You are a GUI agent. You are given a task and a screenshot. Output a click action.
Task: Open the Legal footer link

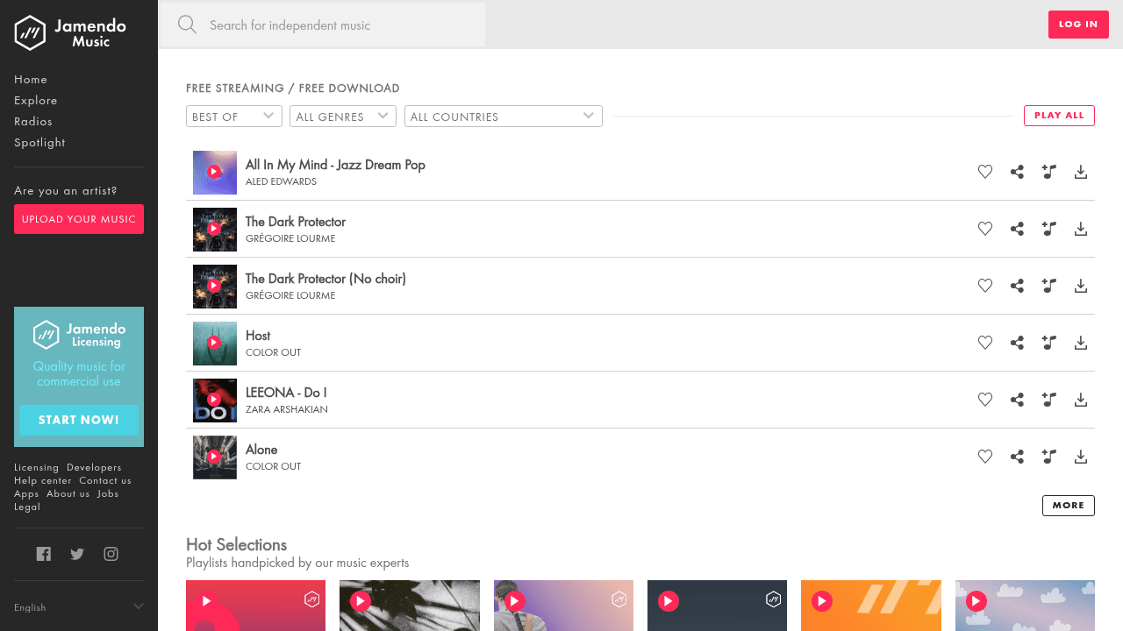tap(27, 507)
